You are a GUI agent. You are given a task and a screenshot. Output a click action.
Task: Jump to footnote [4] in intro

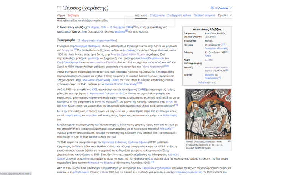[x=134, y=26]
